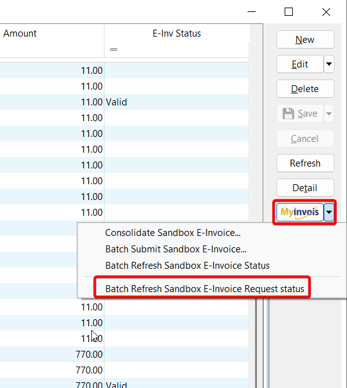Click the Delete button
The width and height of the screenshot is (347, 388).
click(x=305, y=89)
